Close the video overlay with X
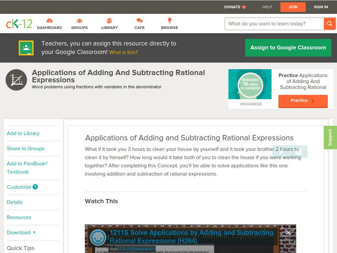Image resolution: width=337 pixels, height=253 pixels. click(288, 232)
